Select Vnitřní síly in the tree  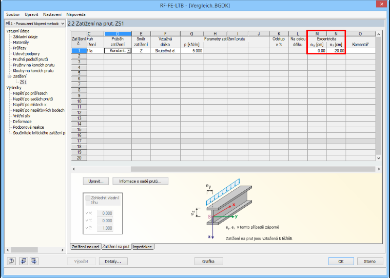tap(22, 116)
